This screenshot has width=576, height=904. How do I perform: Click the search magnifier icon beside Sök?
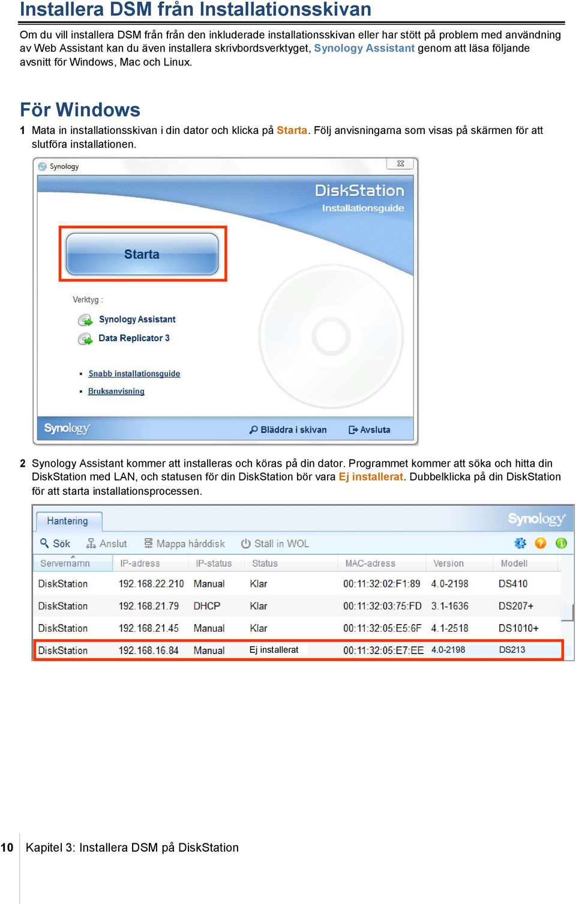pos(44,543)
